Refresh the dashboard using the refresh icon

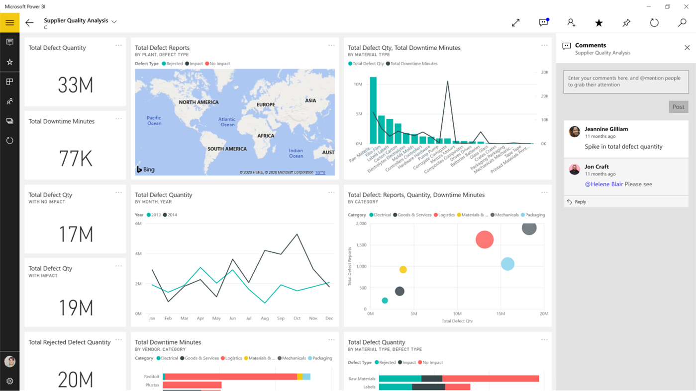point(654,22)
